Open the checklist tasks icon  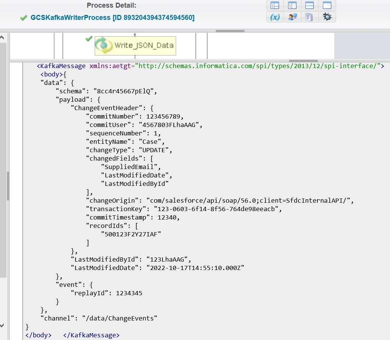pyautogui.click(x=309, y=17)
